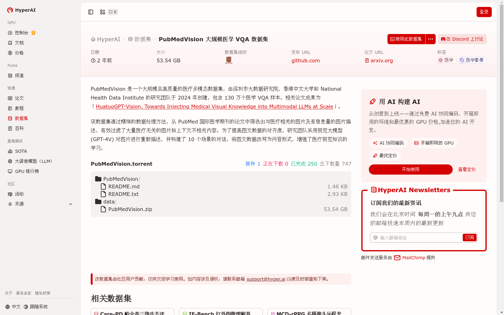This screenshot has height=315, width=504.
Task: Open 控制台 in the GPU section
Action: click(21, 33)
